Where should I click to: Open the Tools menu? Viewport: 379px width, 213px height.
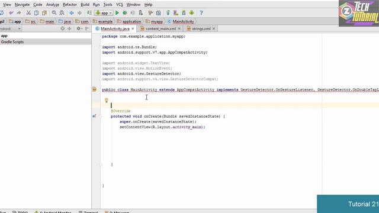tap(108, 5)
